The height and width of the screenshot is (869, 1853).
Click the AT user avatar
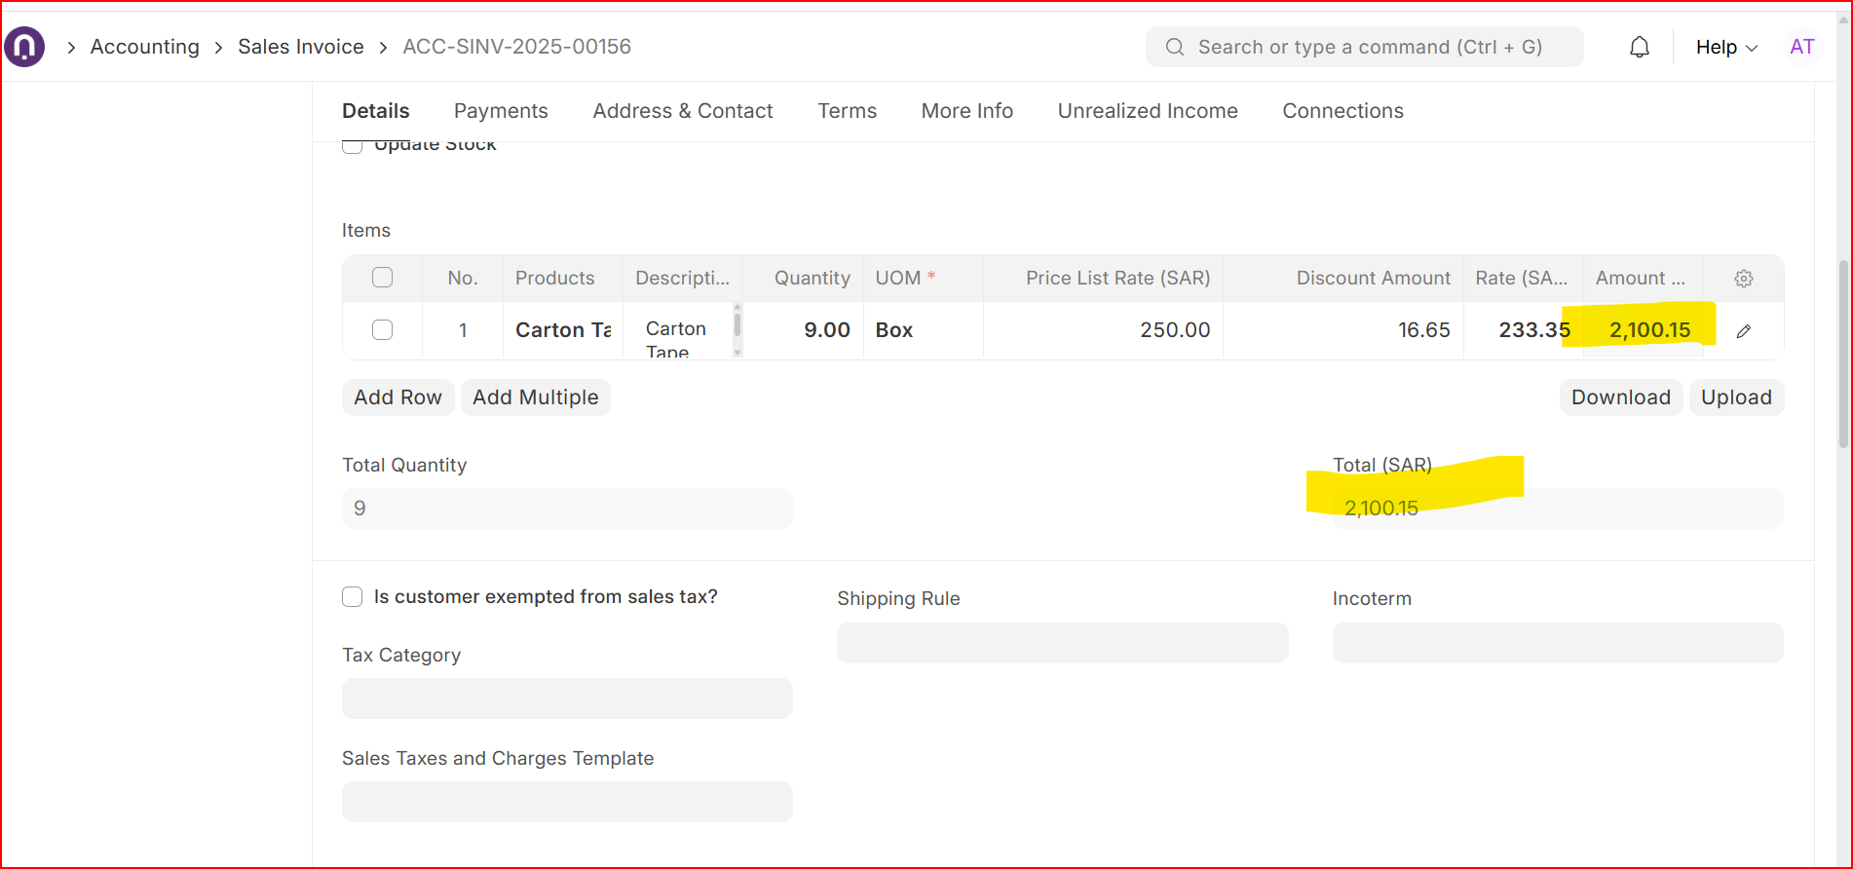[1801, 47]
